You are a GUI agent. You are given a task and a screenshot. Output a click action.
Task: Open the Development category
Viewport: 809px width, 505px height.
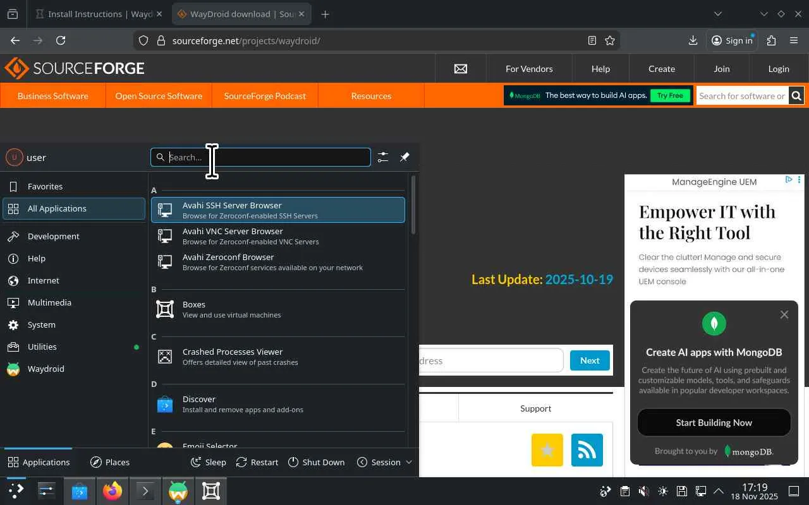click(x=74, y=236)
